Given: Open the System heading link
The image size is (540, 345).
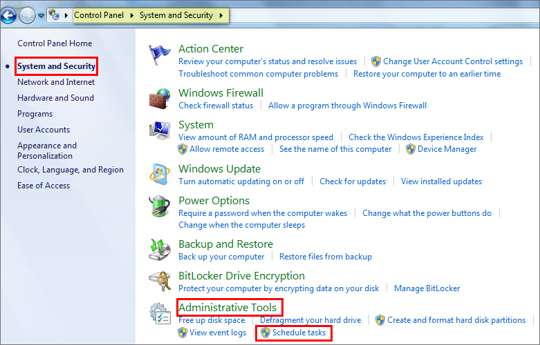Looking at the screenshot, I should click(x=196, y=125).
